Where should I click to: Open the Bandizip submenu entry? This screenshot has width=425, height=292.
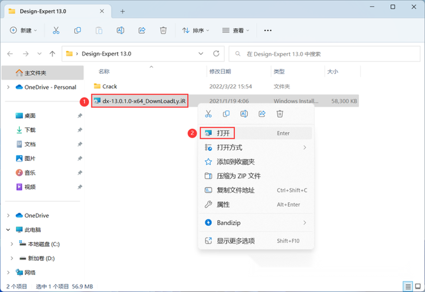pos(256,222)
